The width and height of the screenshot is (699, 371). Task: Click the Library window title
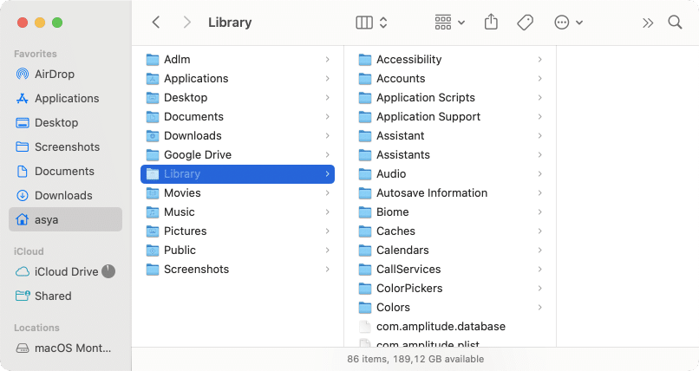click(x=230, y=23)
